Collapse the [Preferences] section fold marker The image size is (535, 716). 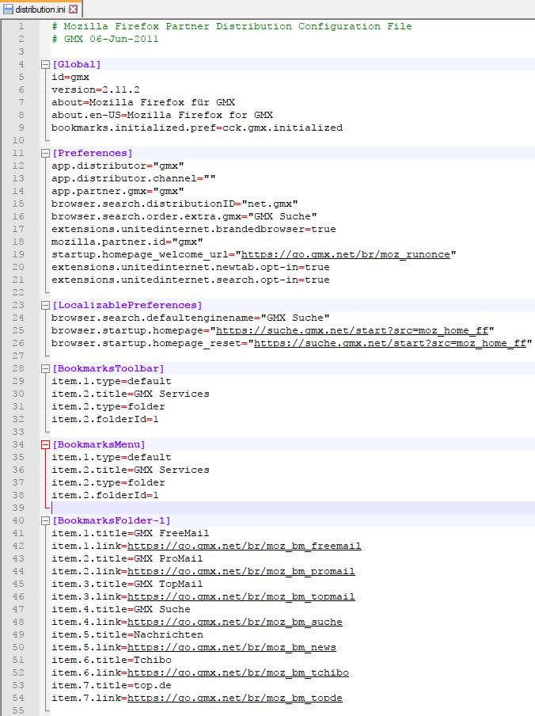(45, 153)
